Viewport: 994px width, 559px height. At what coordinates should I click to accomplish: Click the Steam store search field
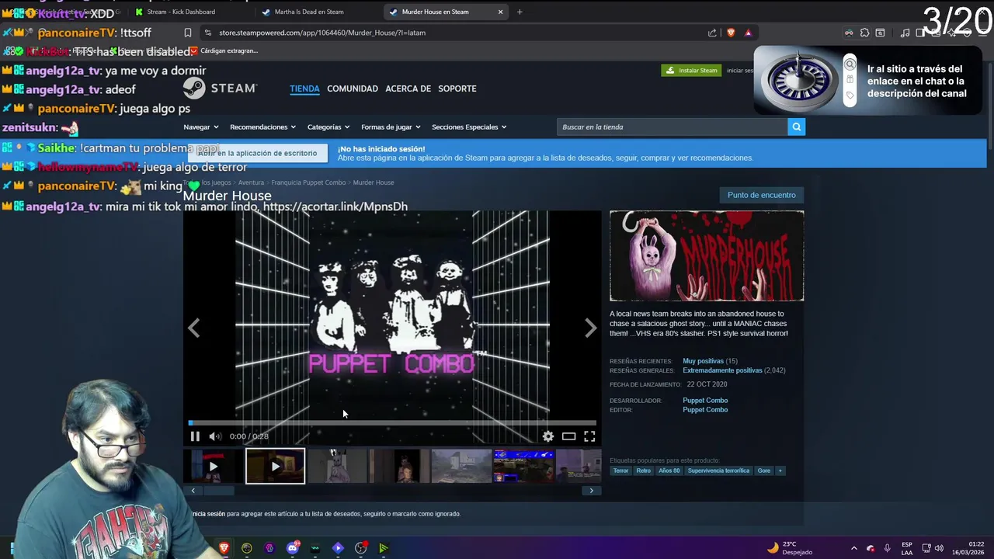[x=672, y=127]
